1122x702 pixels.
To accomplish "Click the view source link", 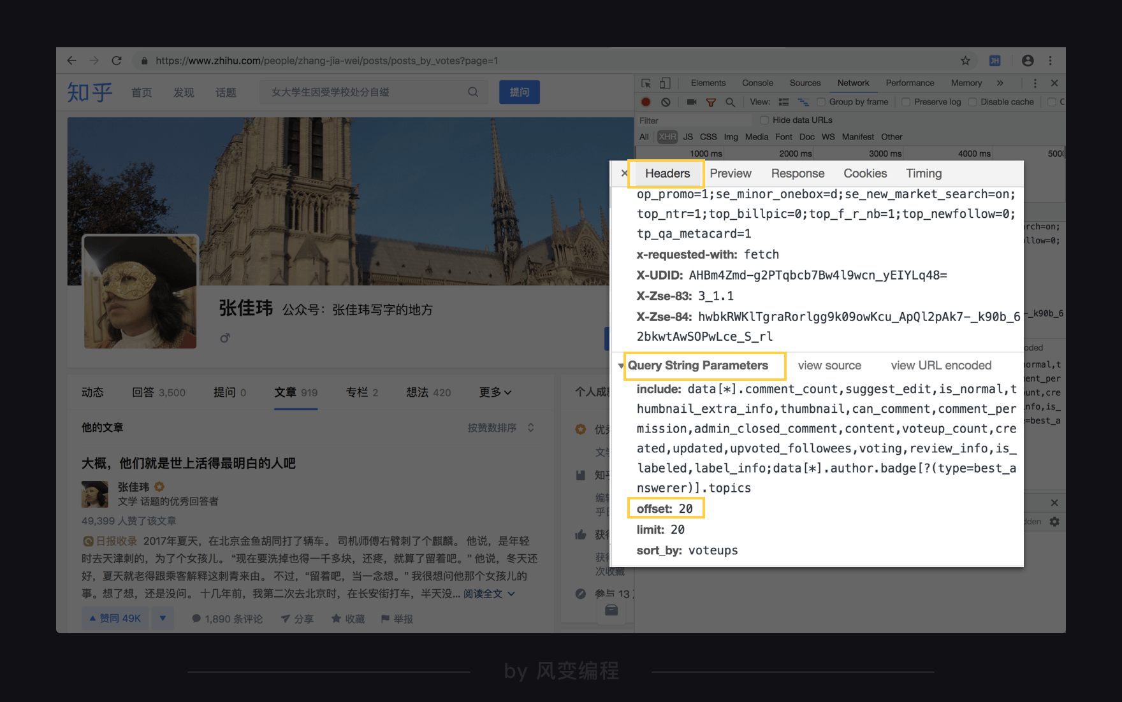I will 830,365.
